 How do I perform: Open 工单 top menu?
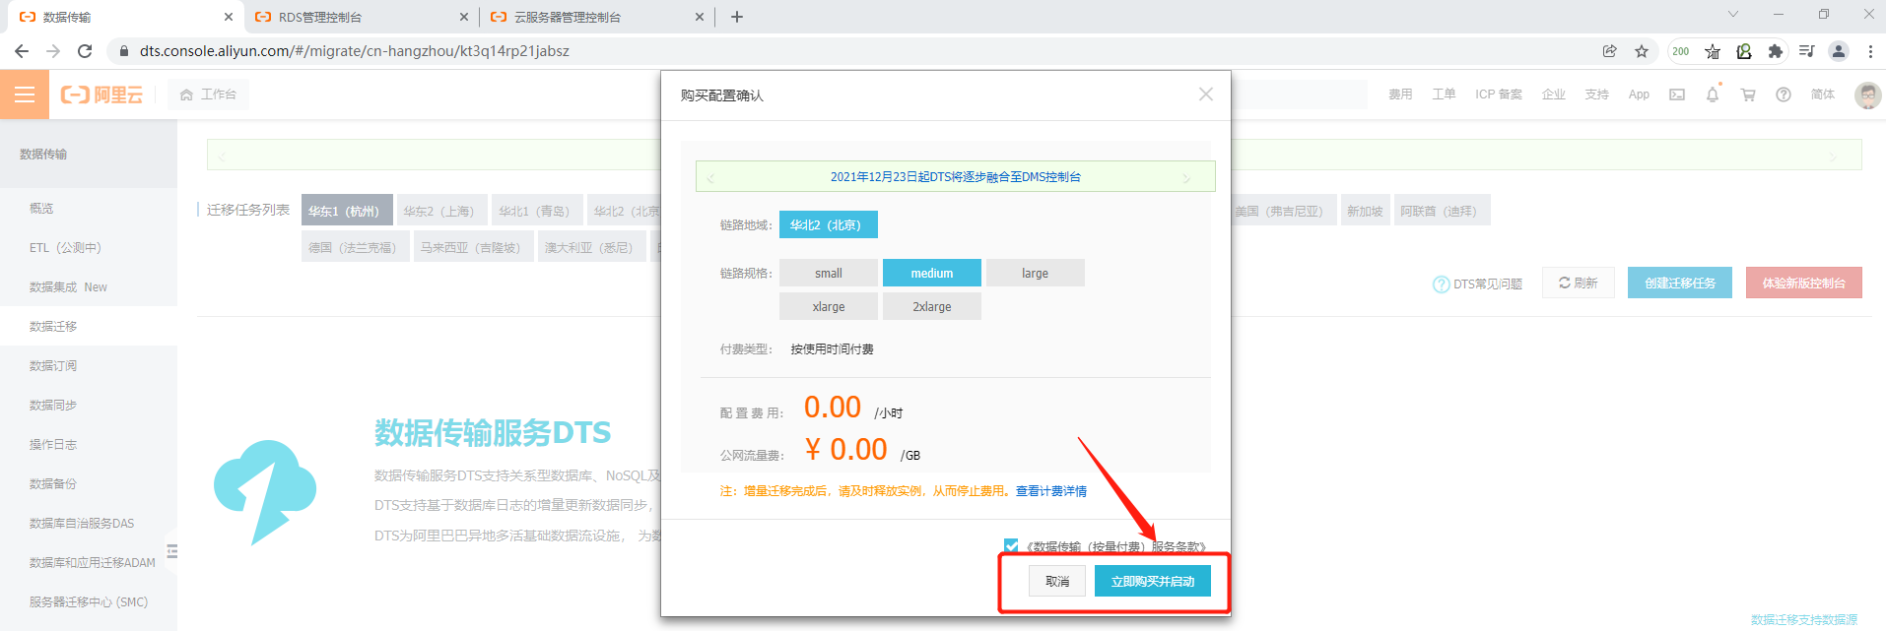(x=1444, y=95)
